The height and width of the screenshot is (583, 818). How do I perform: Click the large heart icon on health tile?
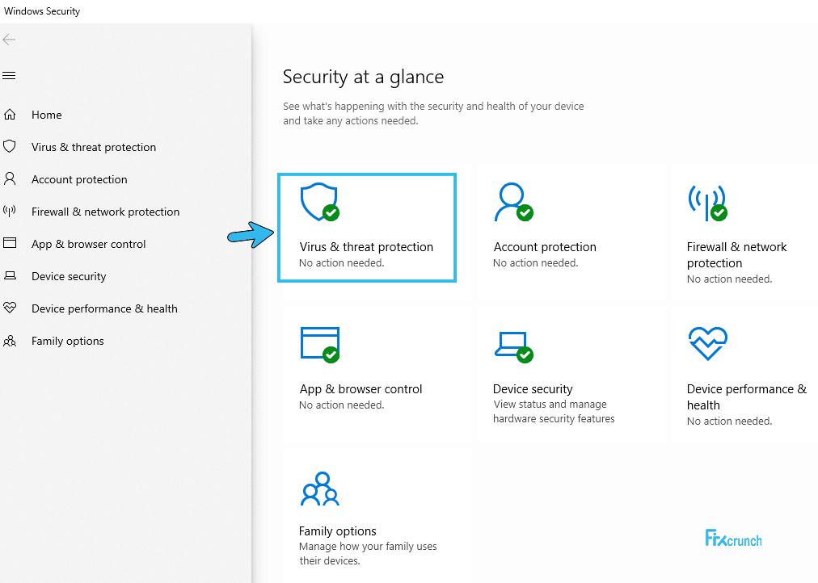coord(707,343)
